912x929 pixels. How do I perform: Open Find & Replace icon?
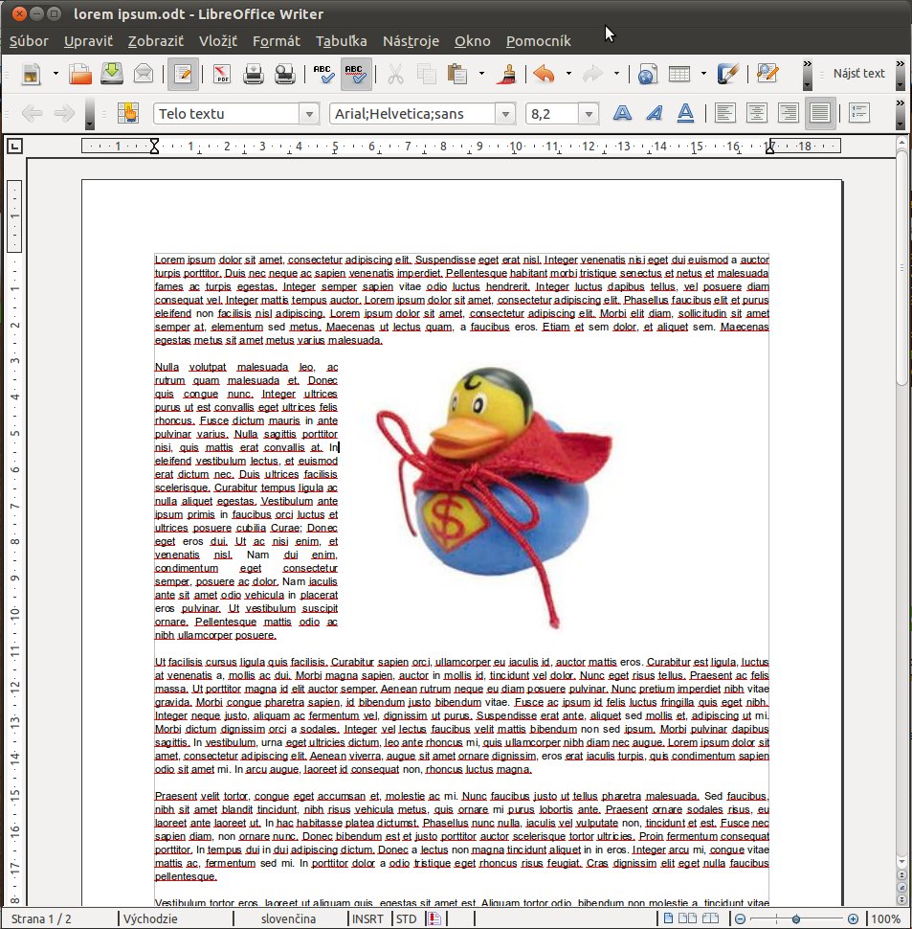click(767, 74)
